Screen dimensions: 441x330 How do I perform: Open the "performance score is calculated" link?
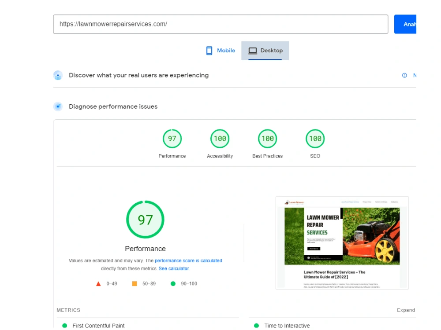pos(189,260)
